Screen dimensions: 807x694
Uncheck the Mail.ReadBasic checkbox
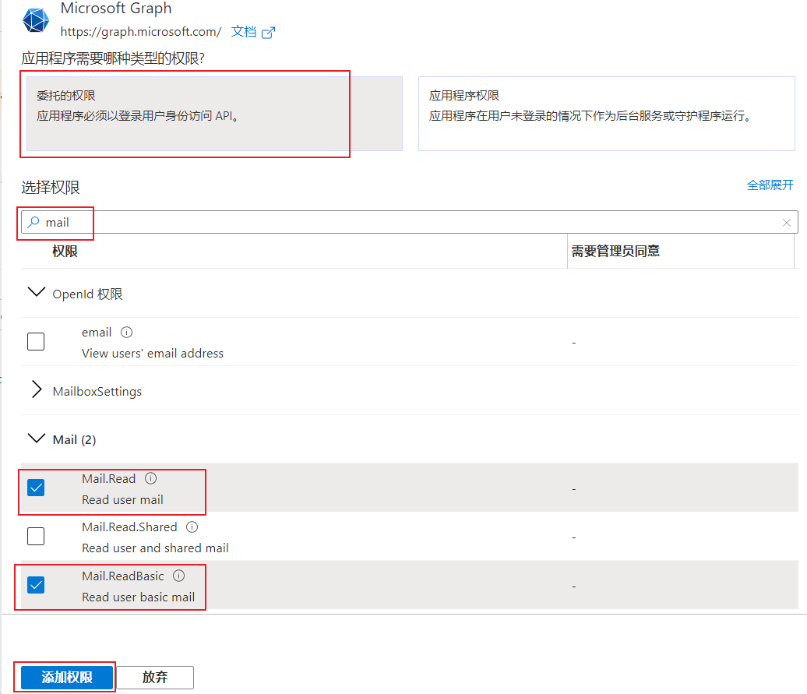click(36, 585)
